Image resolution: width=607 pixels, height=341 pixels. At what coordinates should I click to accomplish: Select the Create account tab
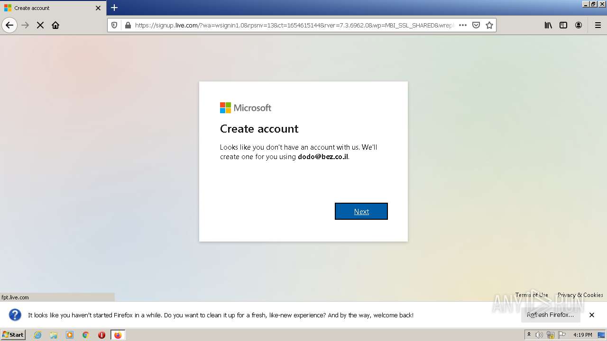53,8
